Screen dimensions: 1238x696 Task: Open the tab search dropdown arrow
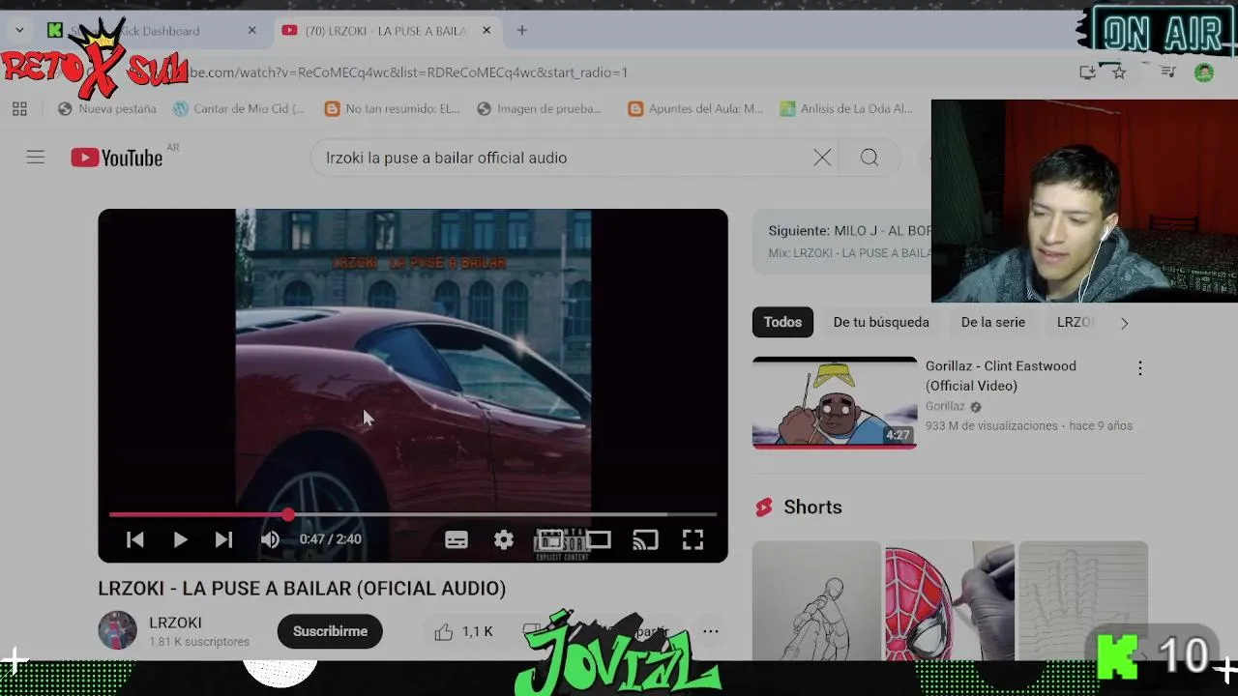point(19,31)
